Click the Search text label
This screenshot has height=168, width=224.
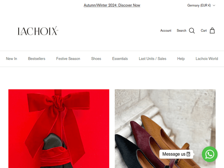(181, 30)
